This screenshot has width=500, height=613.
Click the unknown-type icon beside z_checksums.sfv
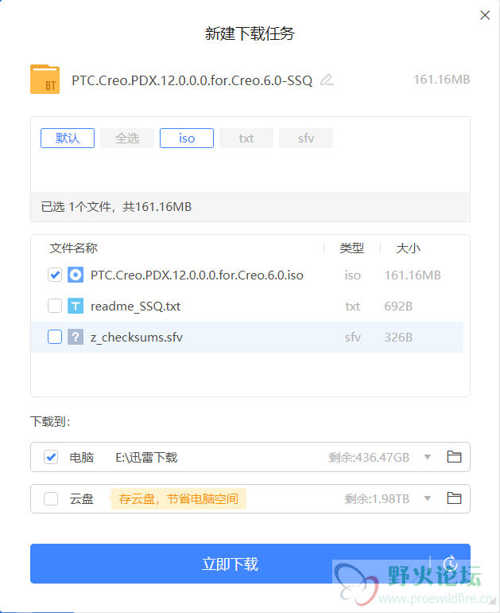(76, 337)
